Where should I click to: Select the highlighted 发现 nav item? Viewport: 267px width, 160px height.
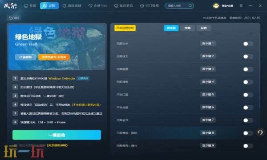[x=49, y=6]
